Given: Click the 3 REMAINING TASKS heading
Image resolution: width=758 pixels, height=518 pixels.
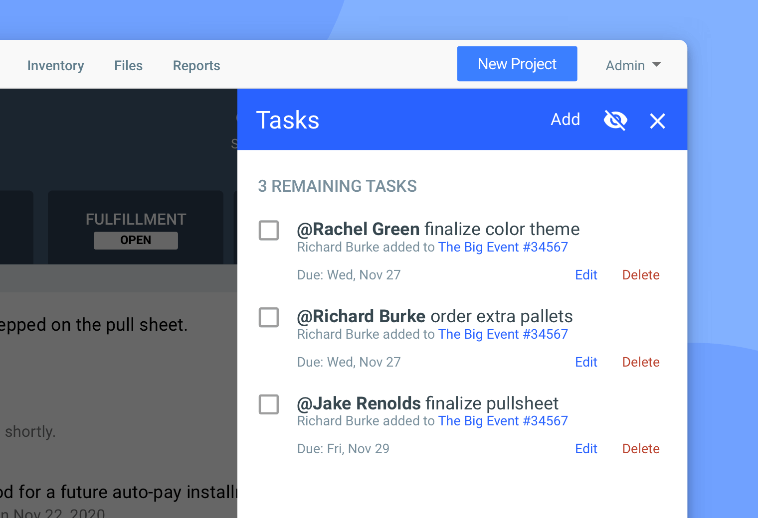Looking at the screenshot, I should coord(337,186).
